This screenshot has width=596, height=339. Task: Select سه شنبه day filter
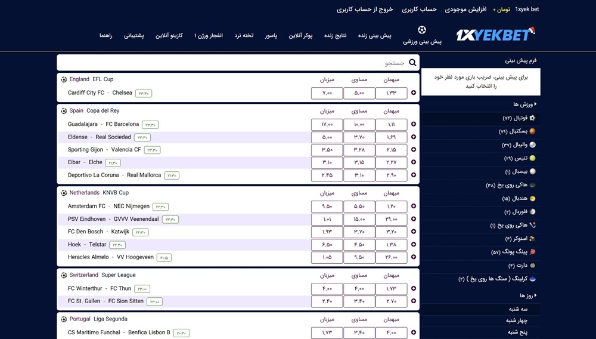point(518,309)
